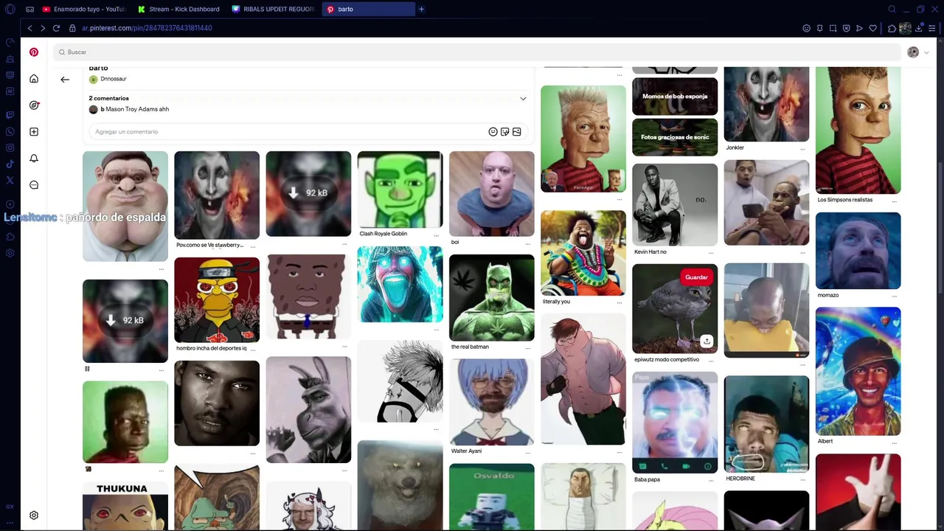
Task: Add the page to bookmarks with the heart icon
Action: (x=872, y=28)
